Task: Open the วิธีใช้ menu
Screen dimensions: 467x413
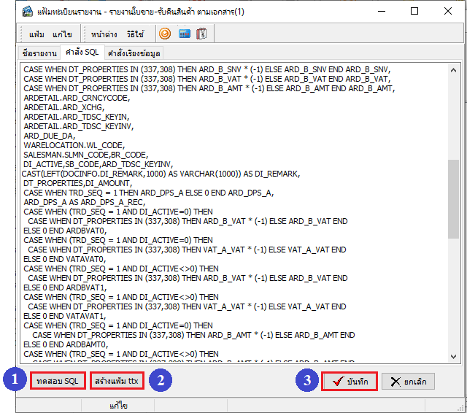Action: [136, 34]
